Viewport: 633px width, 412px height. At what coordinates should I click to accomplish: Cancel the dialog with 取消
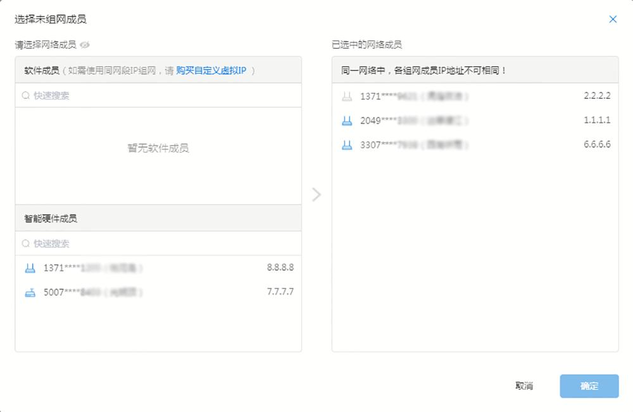click(525, 385)
